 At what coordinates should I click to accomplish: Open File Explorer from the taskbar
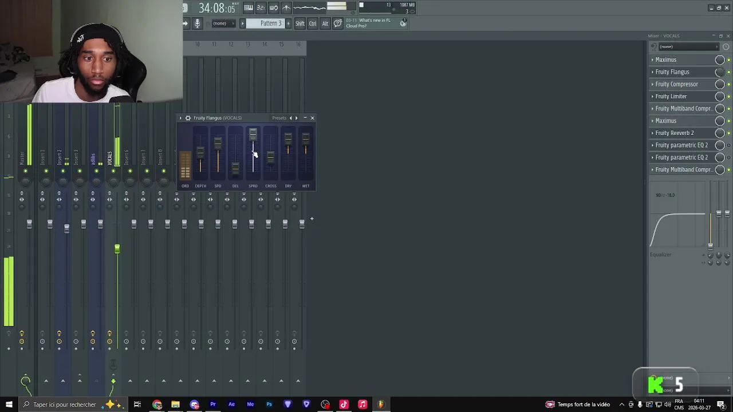[x=176, y=405]
